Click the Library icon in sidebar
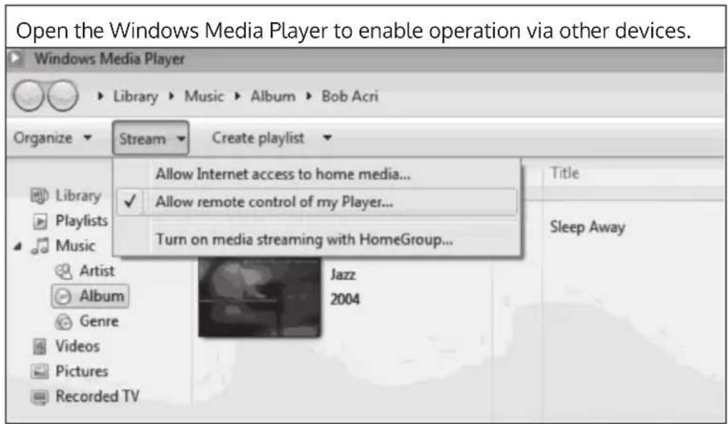The width and height of the screenshot is (728, 424). (x=40, y=196)
